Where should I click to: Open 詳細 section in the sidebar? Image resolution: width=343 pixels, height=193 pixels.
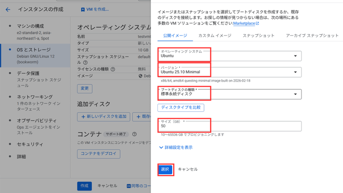(21, 157)
